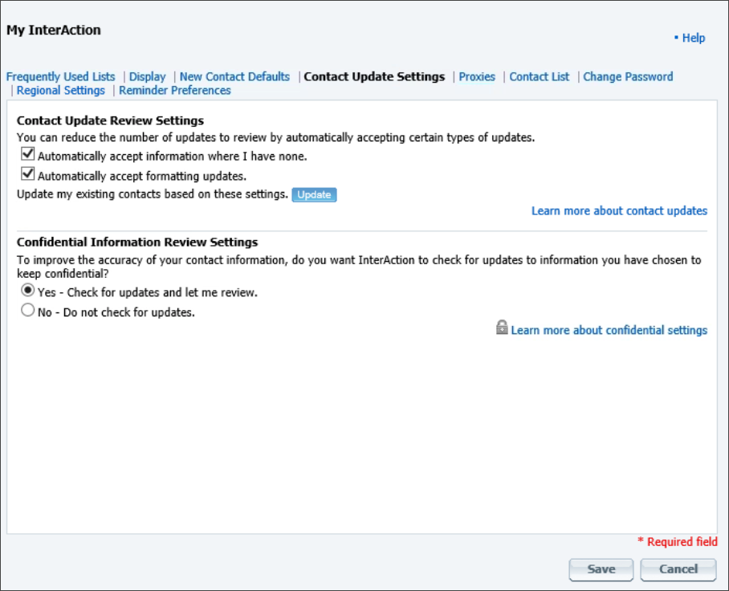This screenshot has height=591, width=729.
Task: Select 'Yes - Check for updates' radio button
Action: [x=28, y=290]
